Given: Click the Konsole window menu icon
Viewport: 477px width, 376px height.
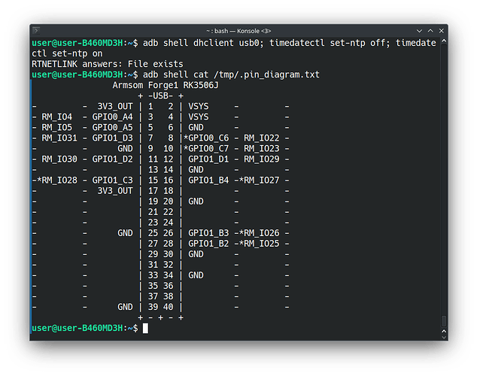Looking at the screenshot, I should click(39, 29).
